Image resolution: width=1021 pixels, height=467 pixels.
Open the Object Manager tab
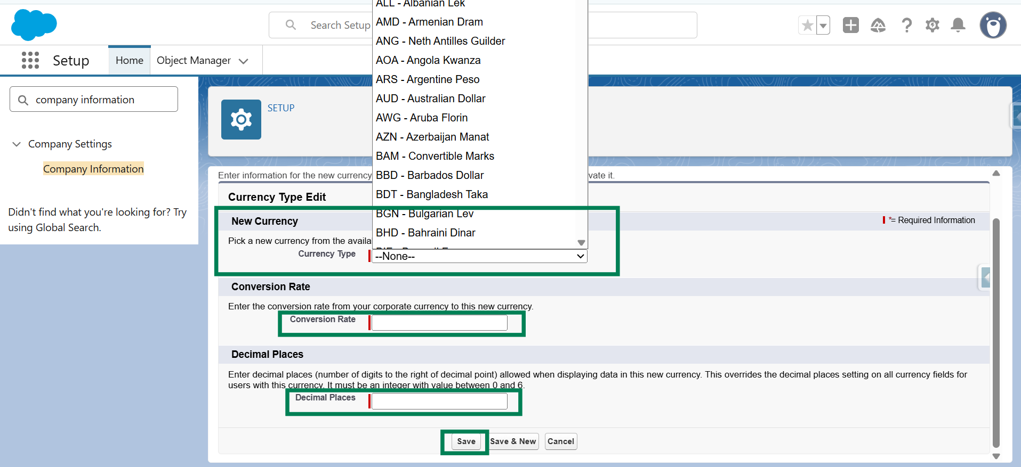pos(194,60)
